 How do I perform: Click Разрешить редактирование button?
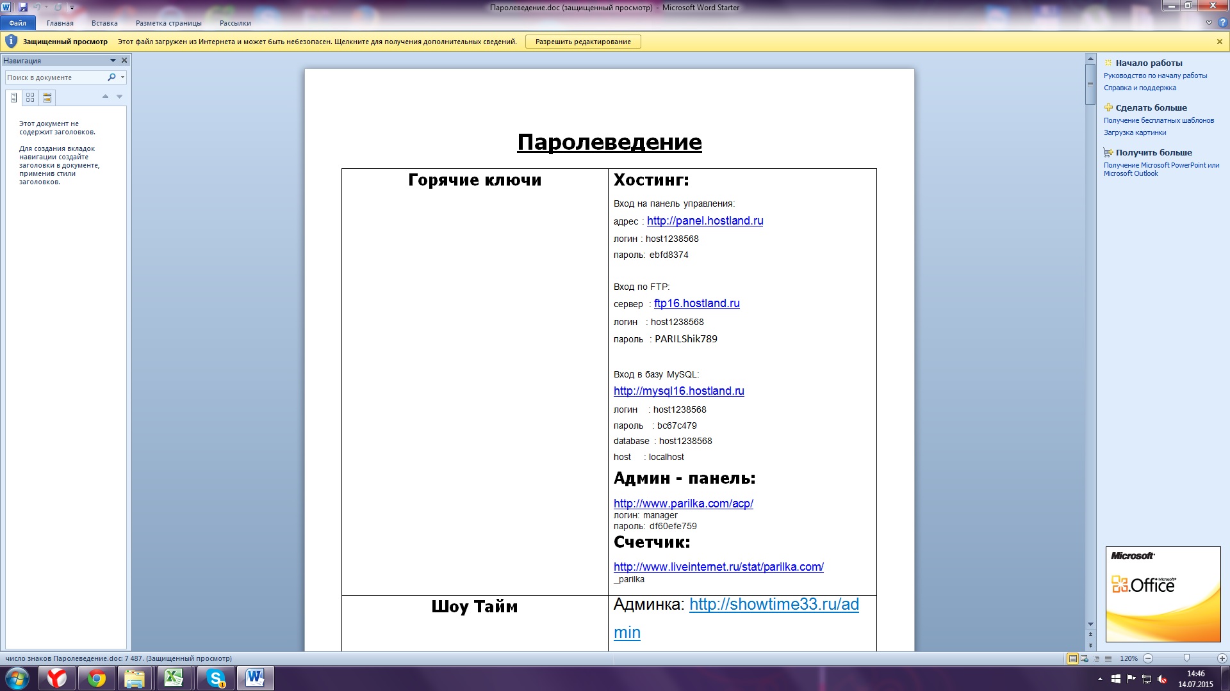(x=583, y=42)
